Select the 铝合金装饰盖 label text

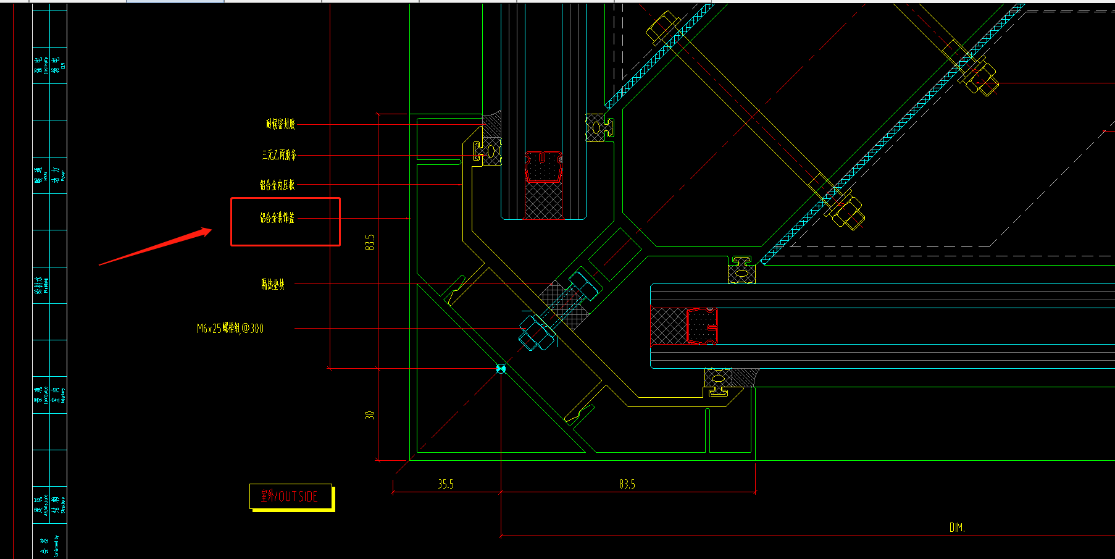(x=277, y=217)
